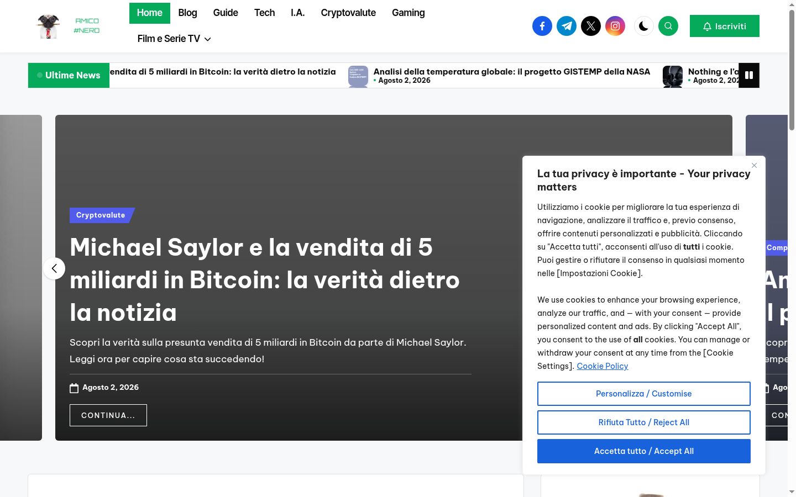Image resolution: width=796 pixels, height=497 pixels.
Task: Click the Ultime News label
Action: tap(69, 75)
